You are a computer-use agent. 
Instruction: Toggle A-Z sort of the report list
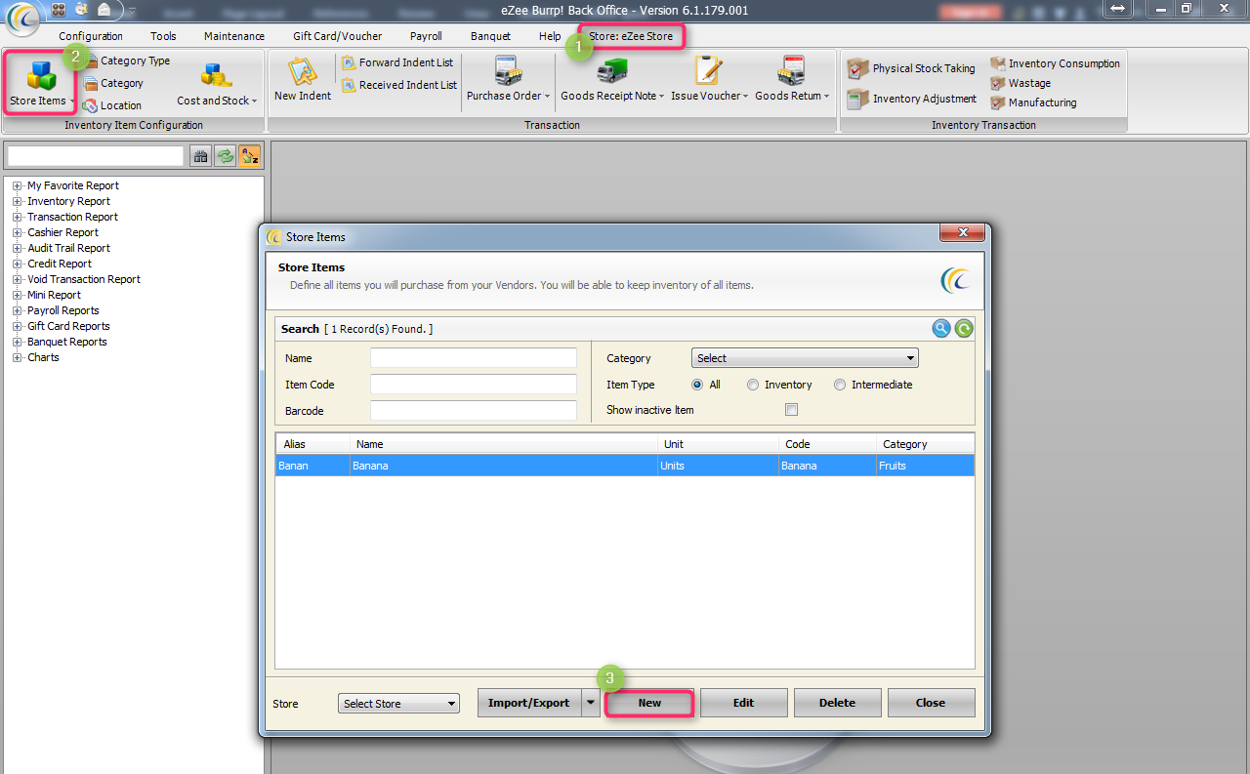click(250, 156)
